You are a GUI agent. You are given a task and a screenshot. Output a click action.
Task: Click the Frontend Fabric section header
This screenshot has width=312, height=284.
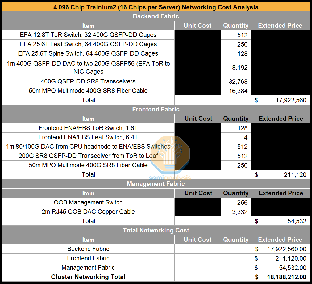(x=156, y=109)
